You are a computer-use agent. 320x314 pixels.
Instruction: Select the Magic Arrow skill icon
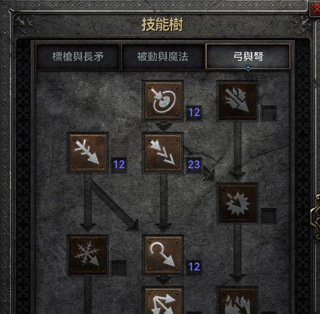[163, 101]
